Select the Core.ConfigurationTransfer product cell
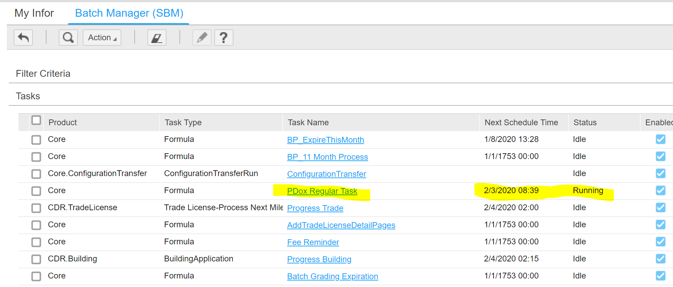Image resolution: width=673 pixels, height=287 pixels. (97, 173)
